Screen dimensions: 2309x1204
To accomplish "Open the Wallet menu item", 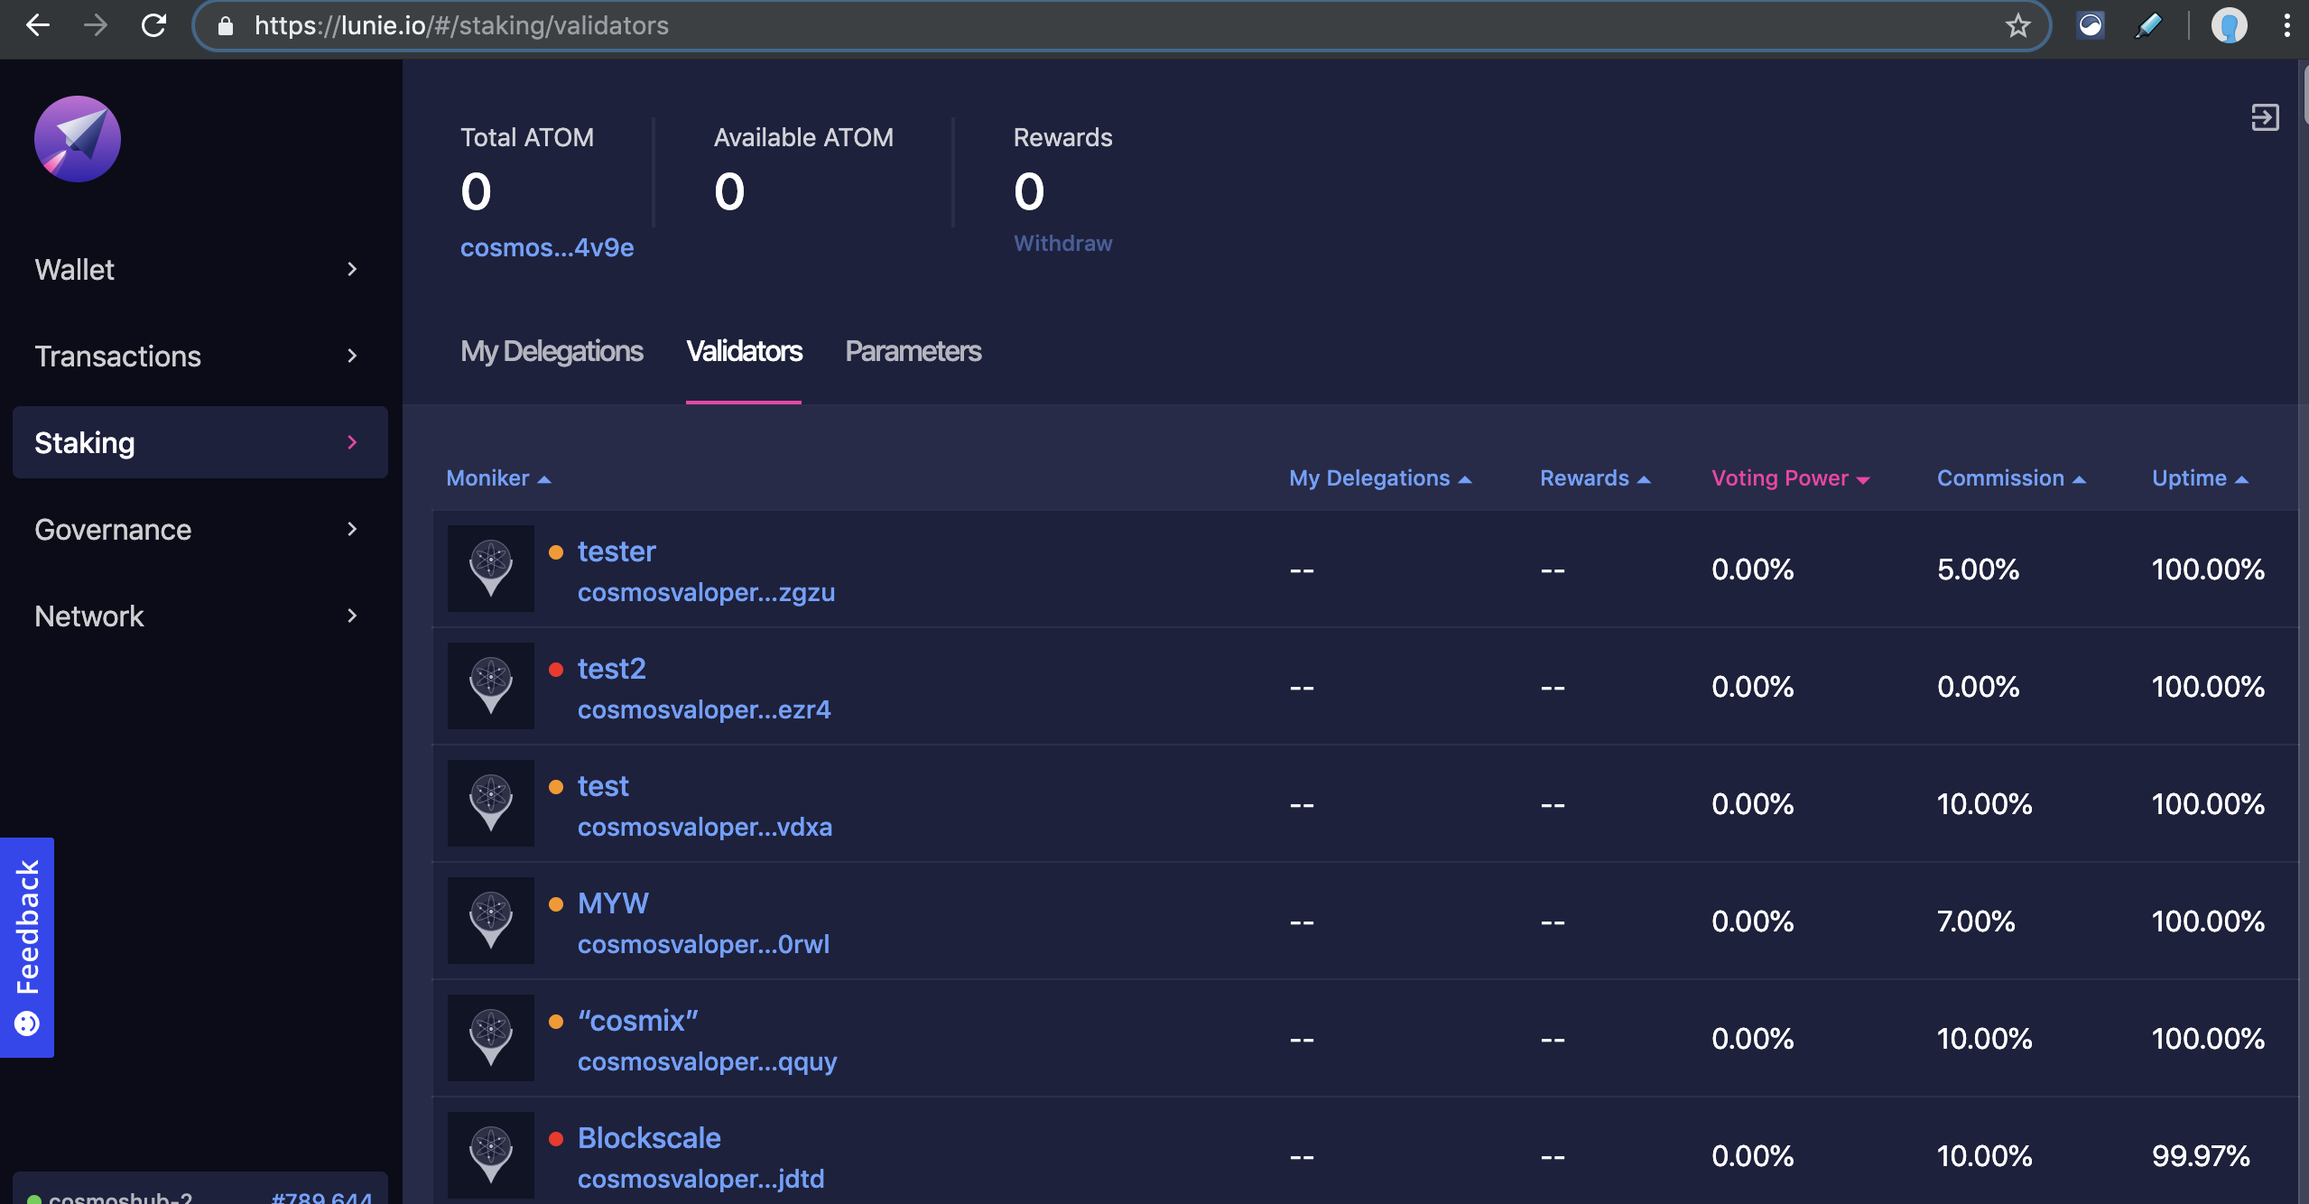I will (x=200, y=269).
